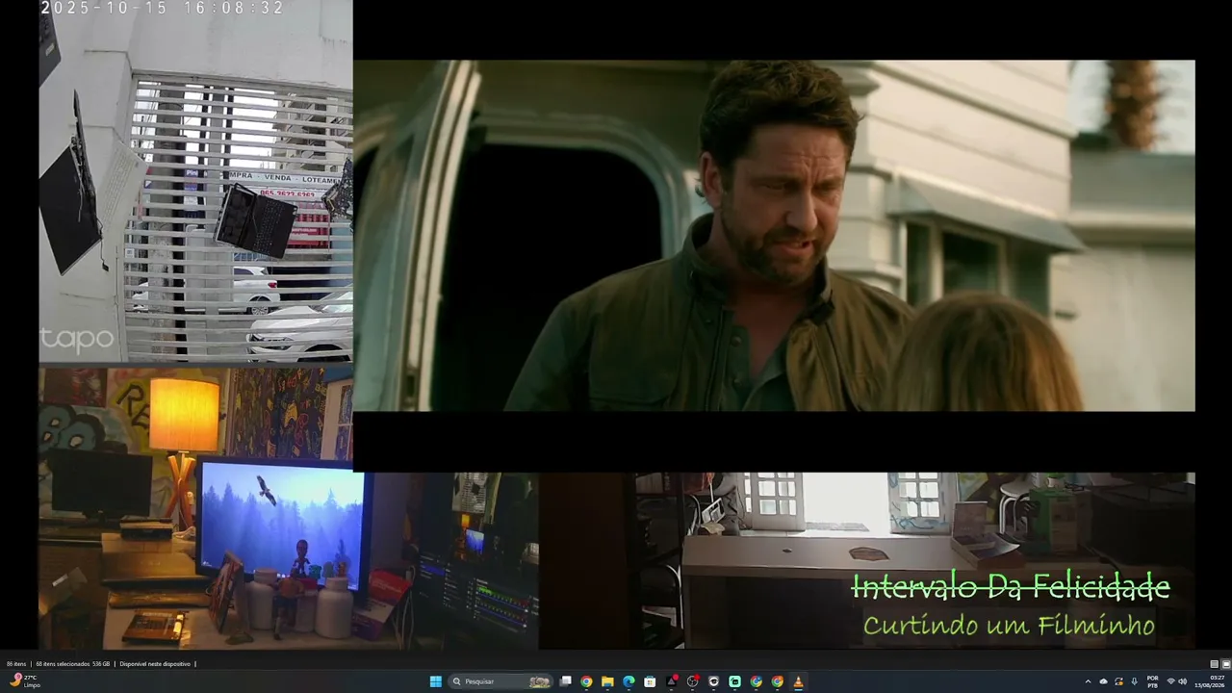Open the volume speaker tray icon

pyautogui.click(x=1183, y=681)
